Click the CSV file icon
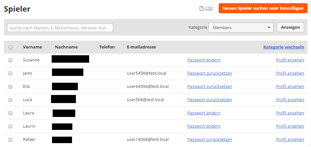The width and height of the screenshot is (311, 147). click(x=201, y=8)
